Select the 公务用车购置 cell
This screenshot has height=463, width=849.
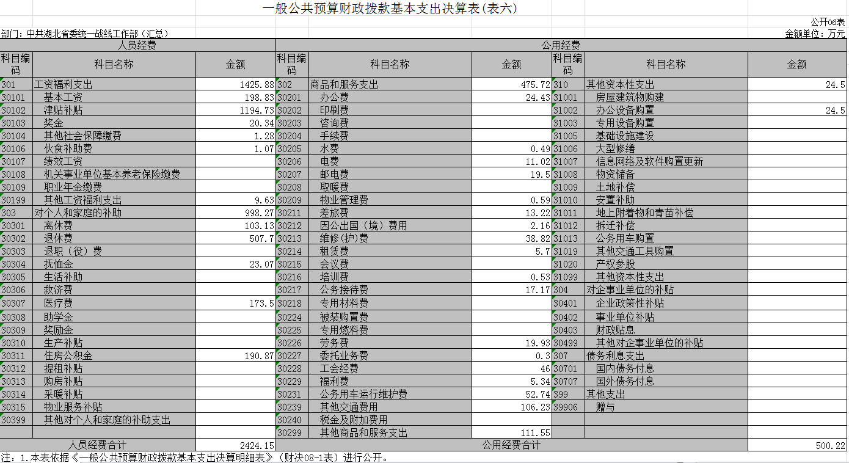(666, 238)
